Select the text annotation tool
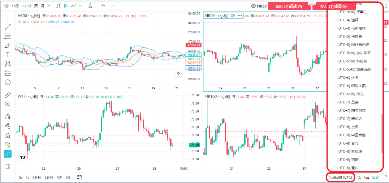The height and width of the screenshot is (183, 389). click(8, 55)
